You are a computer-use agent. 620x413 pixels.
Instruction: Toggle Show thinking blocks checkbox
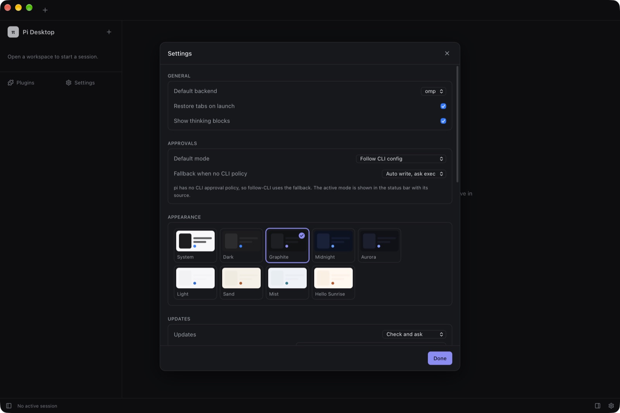coord(443,121)
